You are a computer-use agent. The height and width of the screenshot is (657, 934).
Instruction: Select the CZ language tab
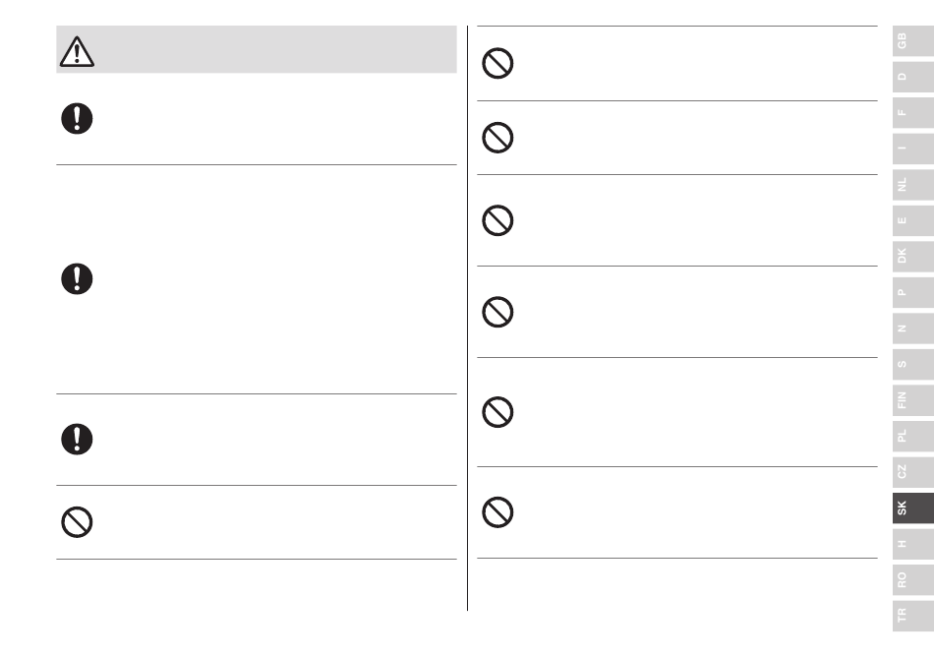[x=913, y=472]
